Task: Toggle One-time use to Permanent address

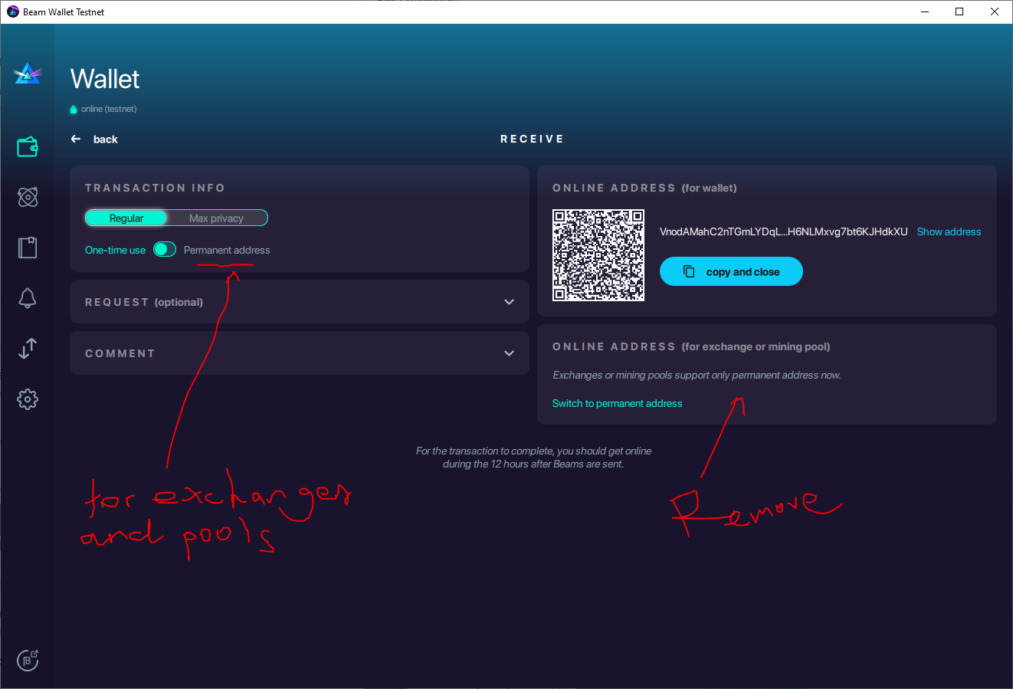Action: coord(164,249)
